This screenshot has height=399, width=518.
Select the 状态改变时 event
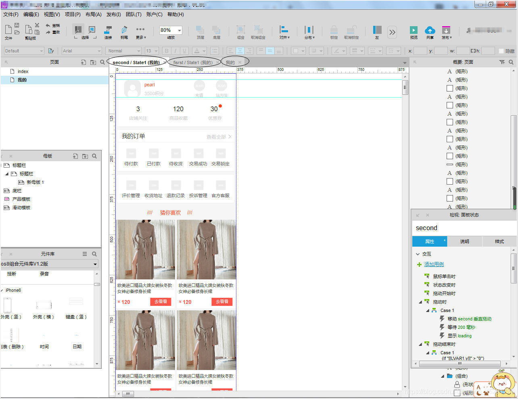tap(444, 285)
